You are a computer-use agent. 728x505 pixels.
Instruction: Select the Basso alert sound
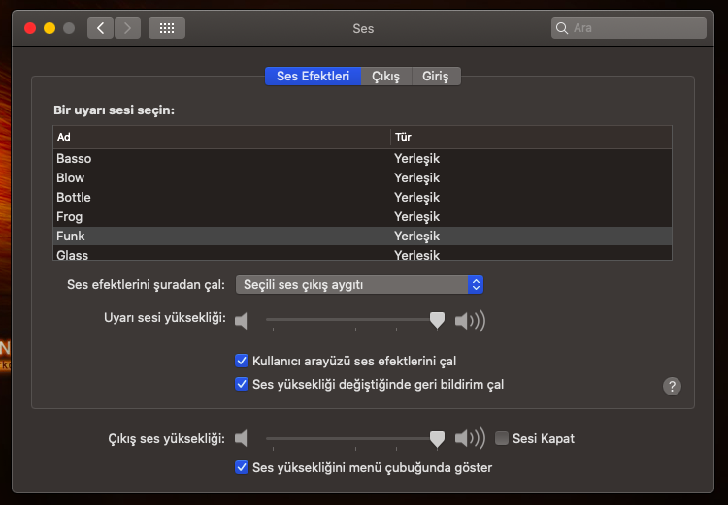(x=74, y=158)
